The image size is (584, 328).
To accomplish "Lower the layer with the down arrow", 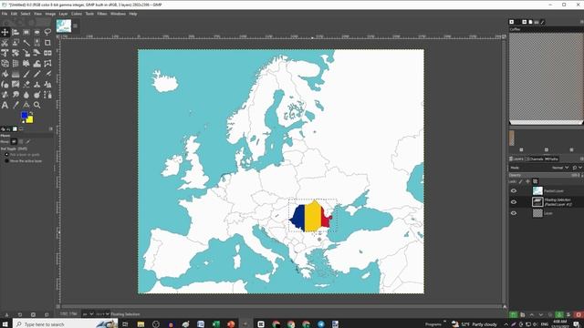I will [541, 314].
